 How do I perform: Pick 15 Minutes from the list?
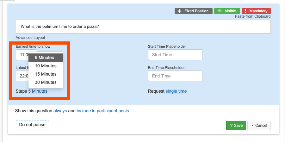[46, 74]
